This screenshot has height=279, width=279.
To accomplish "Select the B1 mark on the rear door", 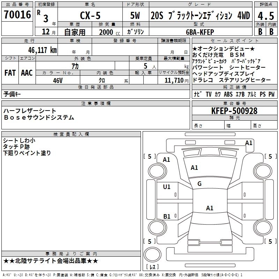I will [167, 216].
